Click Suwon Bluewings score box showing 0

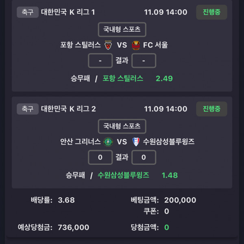coord(144,157)
